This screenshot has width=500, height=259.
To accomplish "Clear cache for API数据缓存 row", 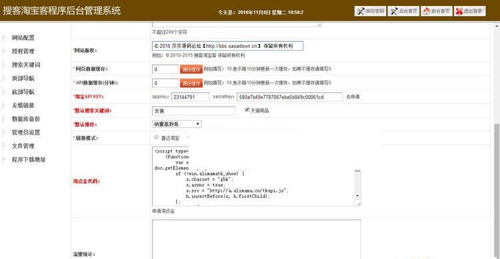I will (x=191, y=83).
